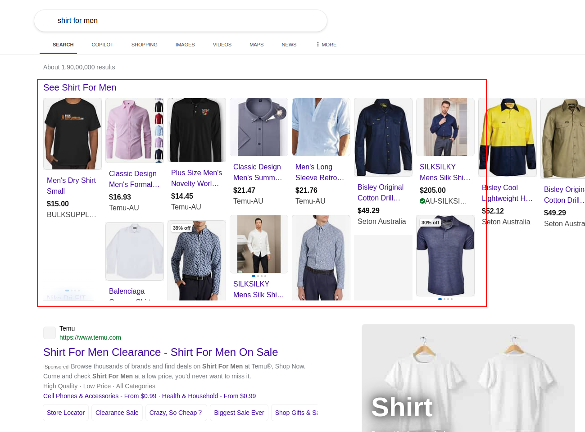585x432 pixels.
Task: Click the Temu site favicon
Action: coord(50,333)
